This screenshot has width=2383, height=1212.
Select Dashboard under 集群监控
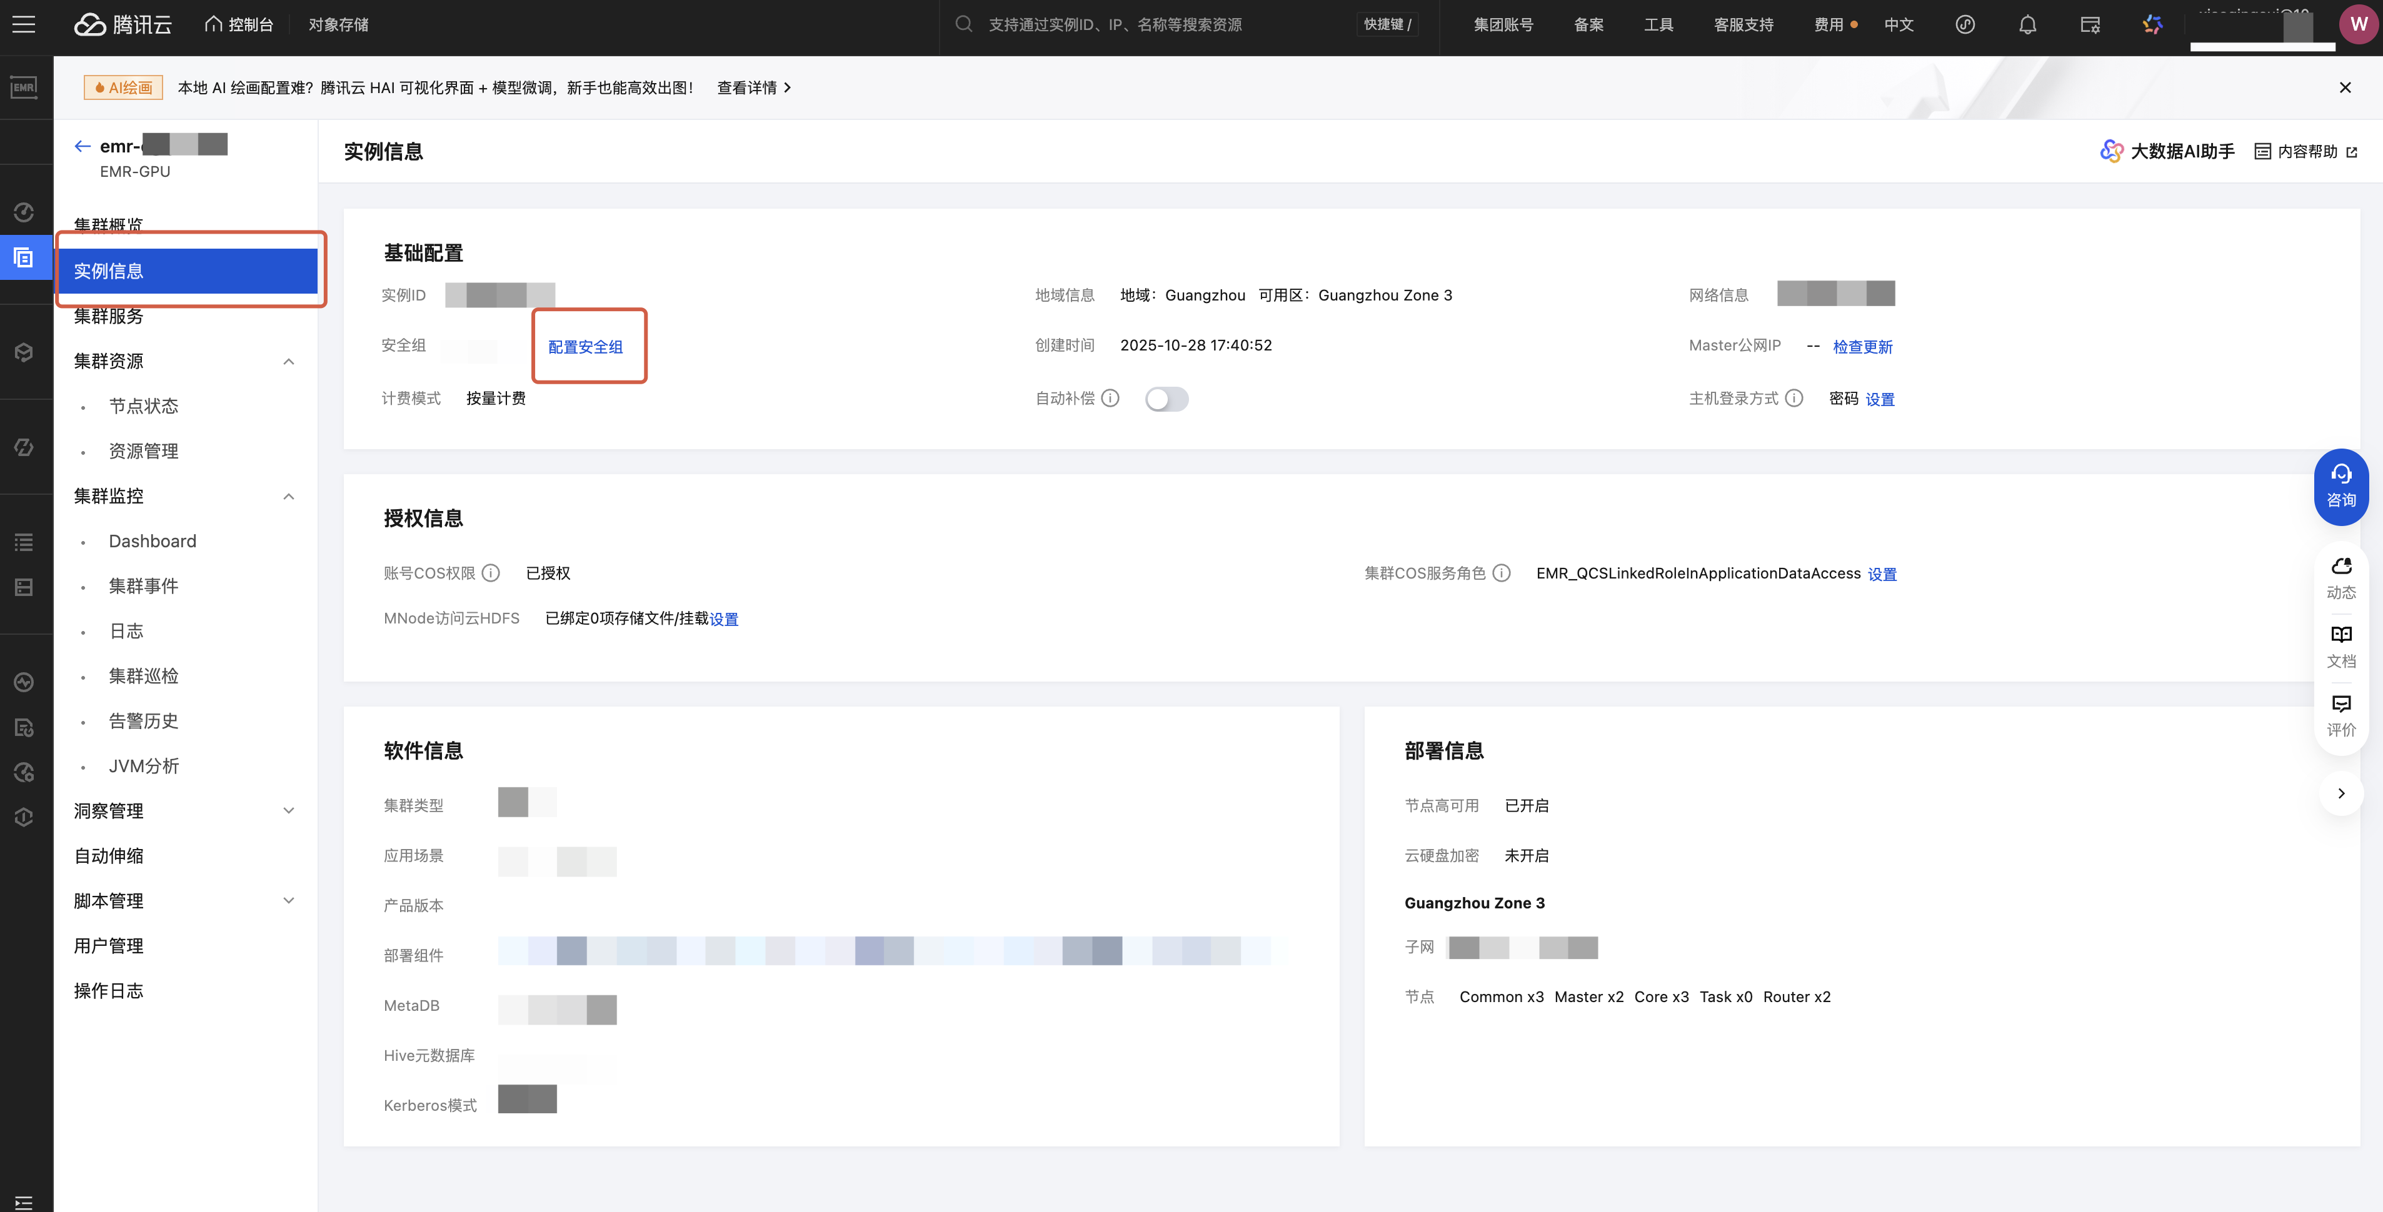point(153,541)
